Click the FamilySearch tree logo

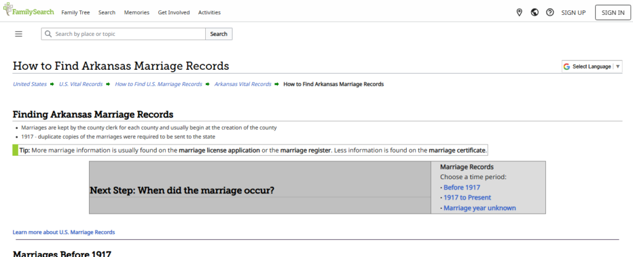(7, 12)
